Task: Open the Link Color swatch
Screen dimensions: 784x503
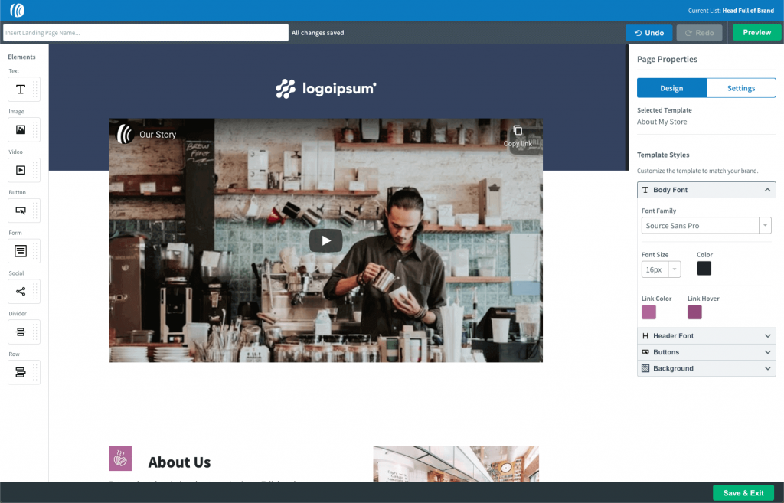Action: point(648,312)
